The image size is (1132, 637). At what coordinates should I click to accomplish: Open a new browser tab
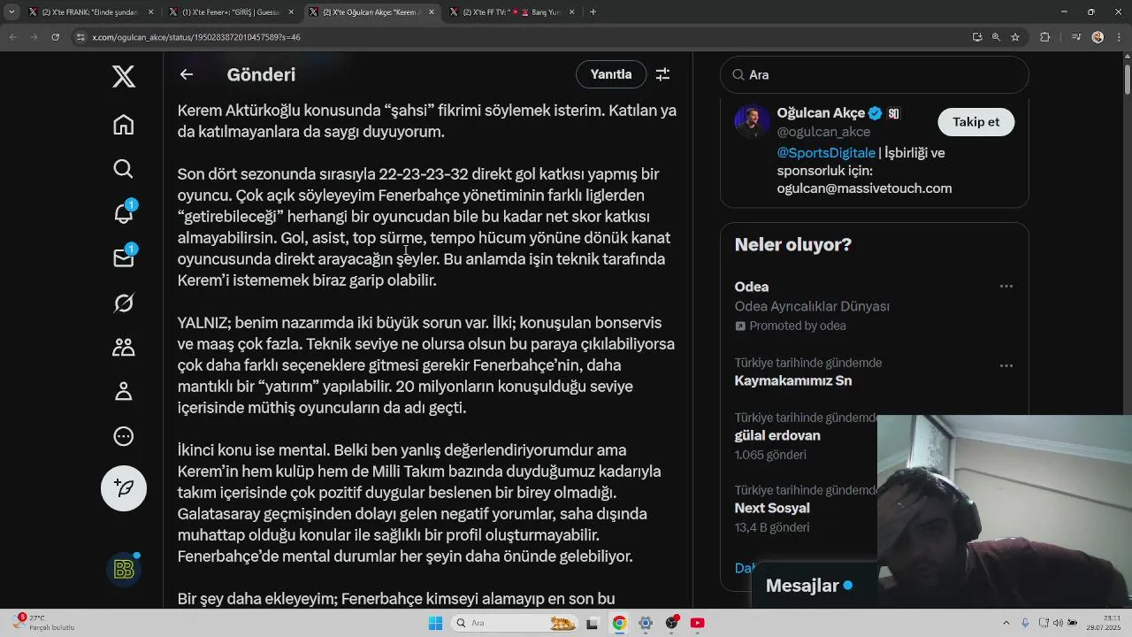593,12
